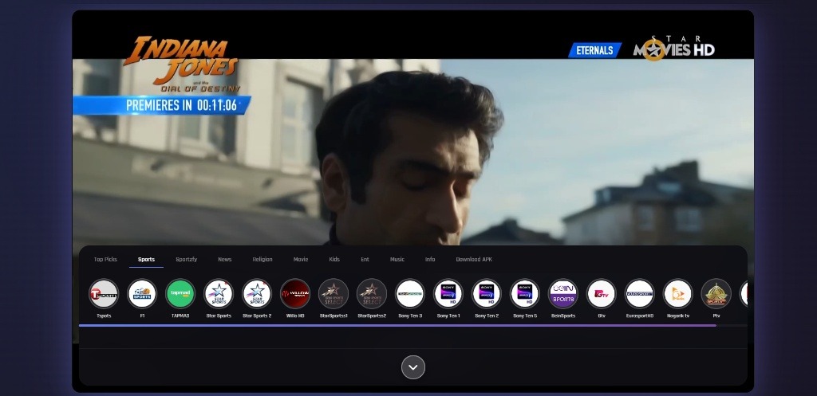
Task: Select the Gtv channel icon
Action: [602, 293]
